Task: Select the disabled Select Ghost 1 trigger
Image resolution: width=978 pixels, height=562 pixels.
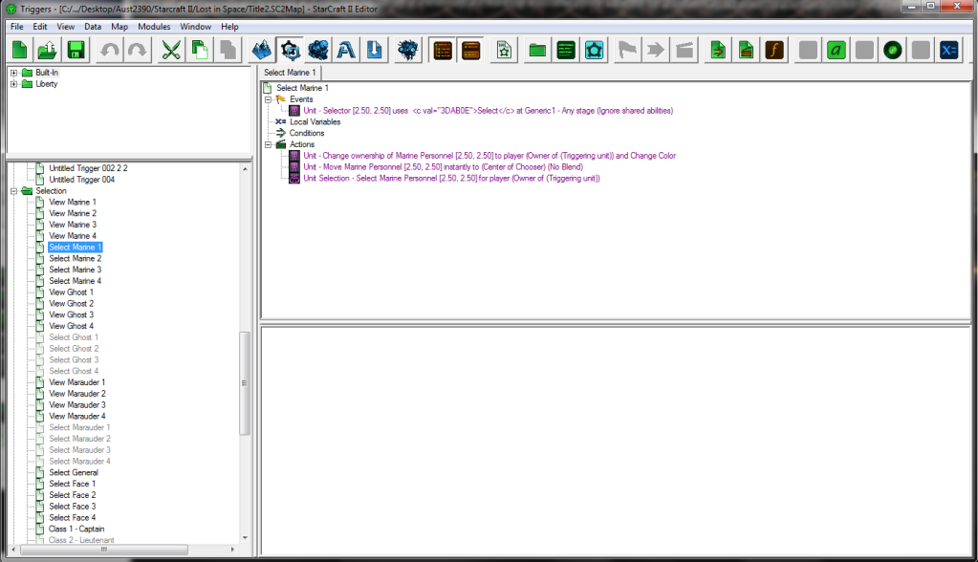Action: point(74,336)
